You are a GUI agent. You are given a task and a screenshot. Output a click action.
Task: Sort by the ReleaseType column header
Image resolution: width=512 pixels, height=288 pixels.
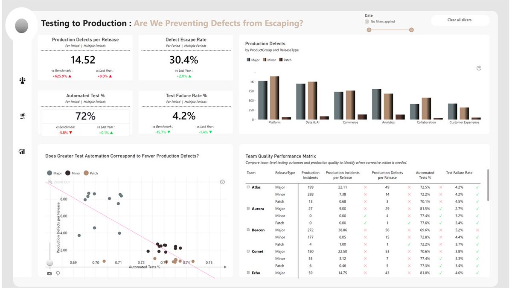coord(285,173)
